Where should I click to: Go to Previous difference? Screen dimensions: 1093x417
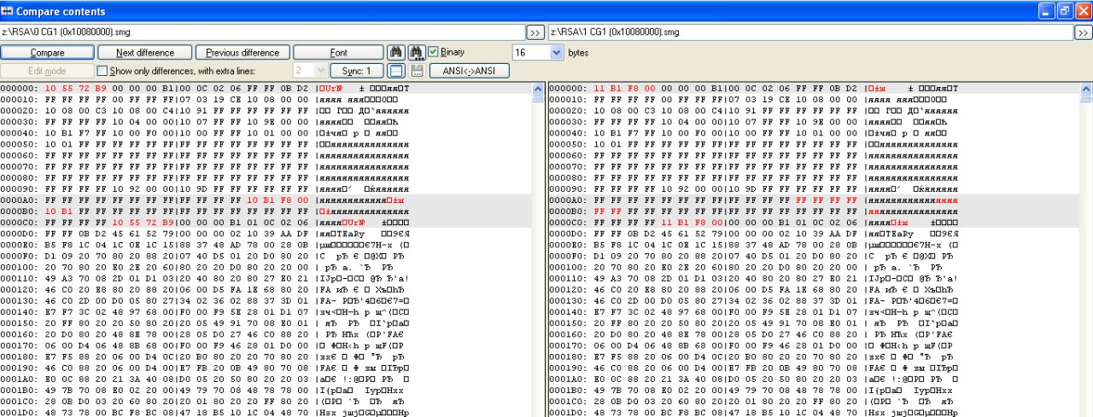(243, 52)
